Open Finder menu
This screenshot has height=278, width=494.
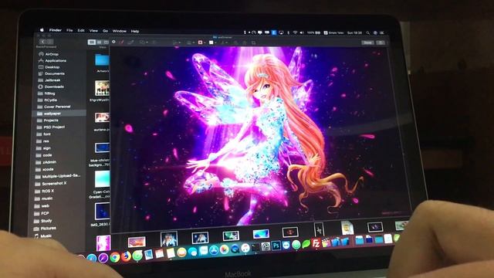[55, 30]
